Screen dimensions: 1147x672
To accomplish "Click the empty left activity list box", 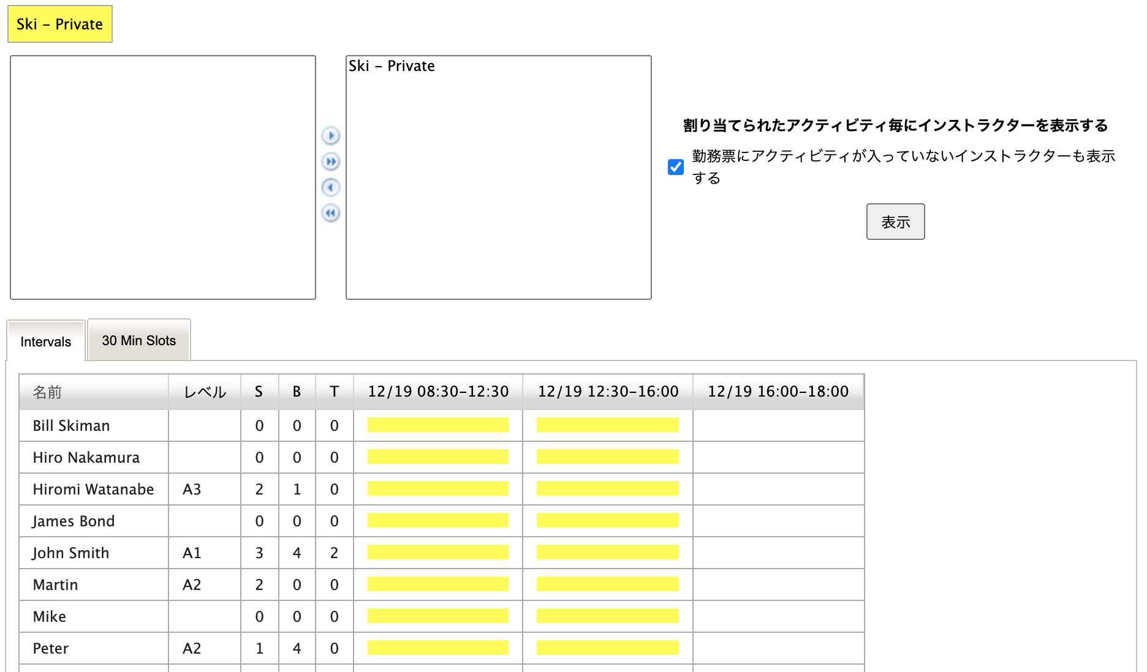I will [x=163, y=177].
